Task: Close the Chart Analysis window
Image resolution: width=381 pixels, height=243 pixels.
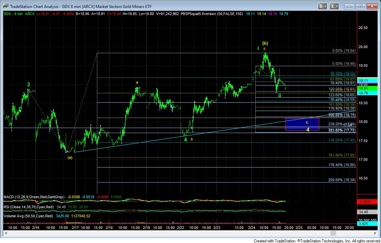Action: pos(372,6)
